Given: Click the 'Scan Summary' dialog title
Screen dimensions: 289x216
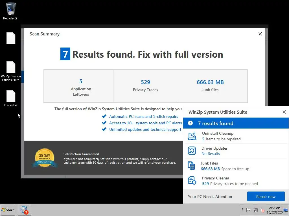Looking at the screenshot, I should [45, 34].
